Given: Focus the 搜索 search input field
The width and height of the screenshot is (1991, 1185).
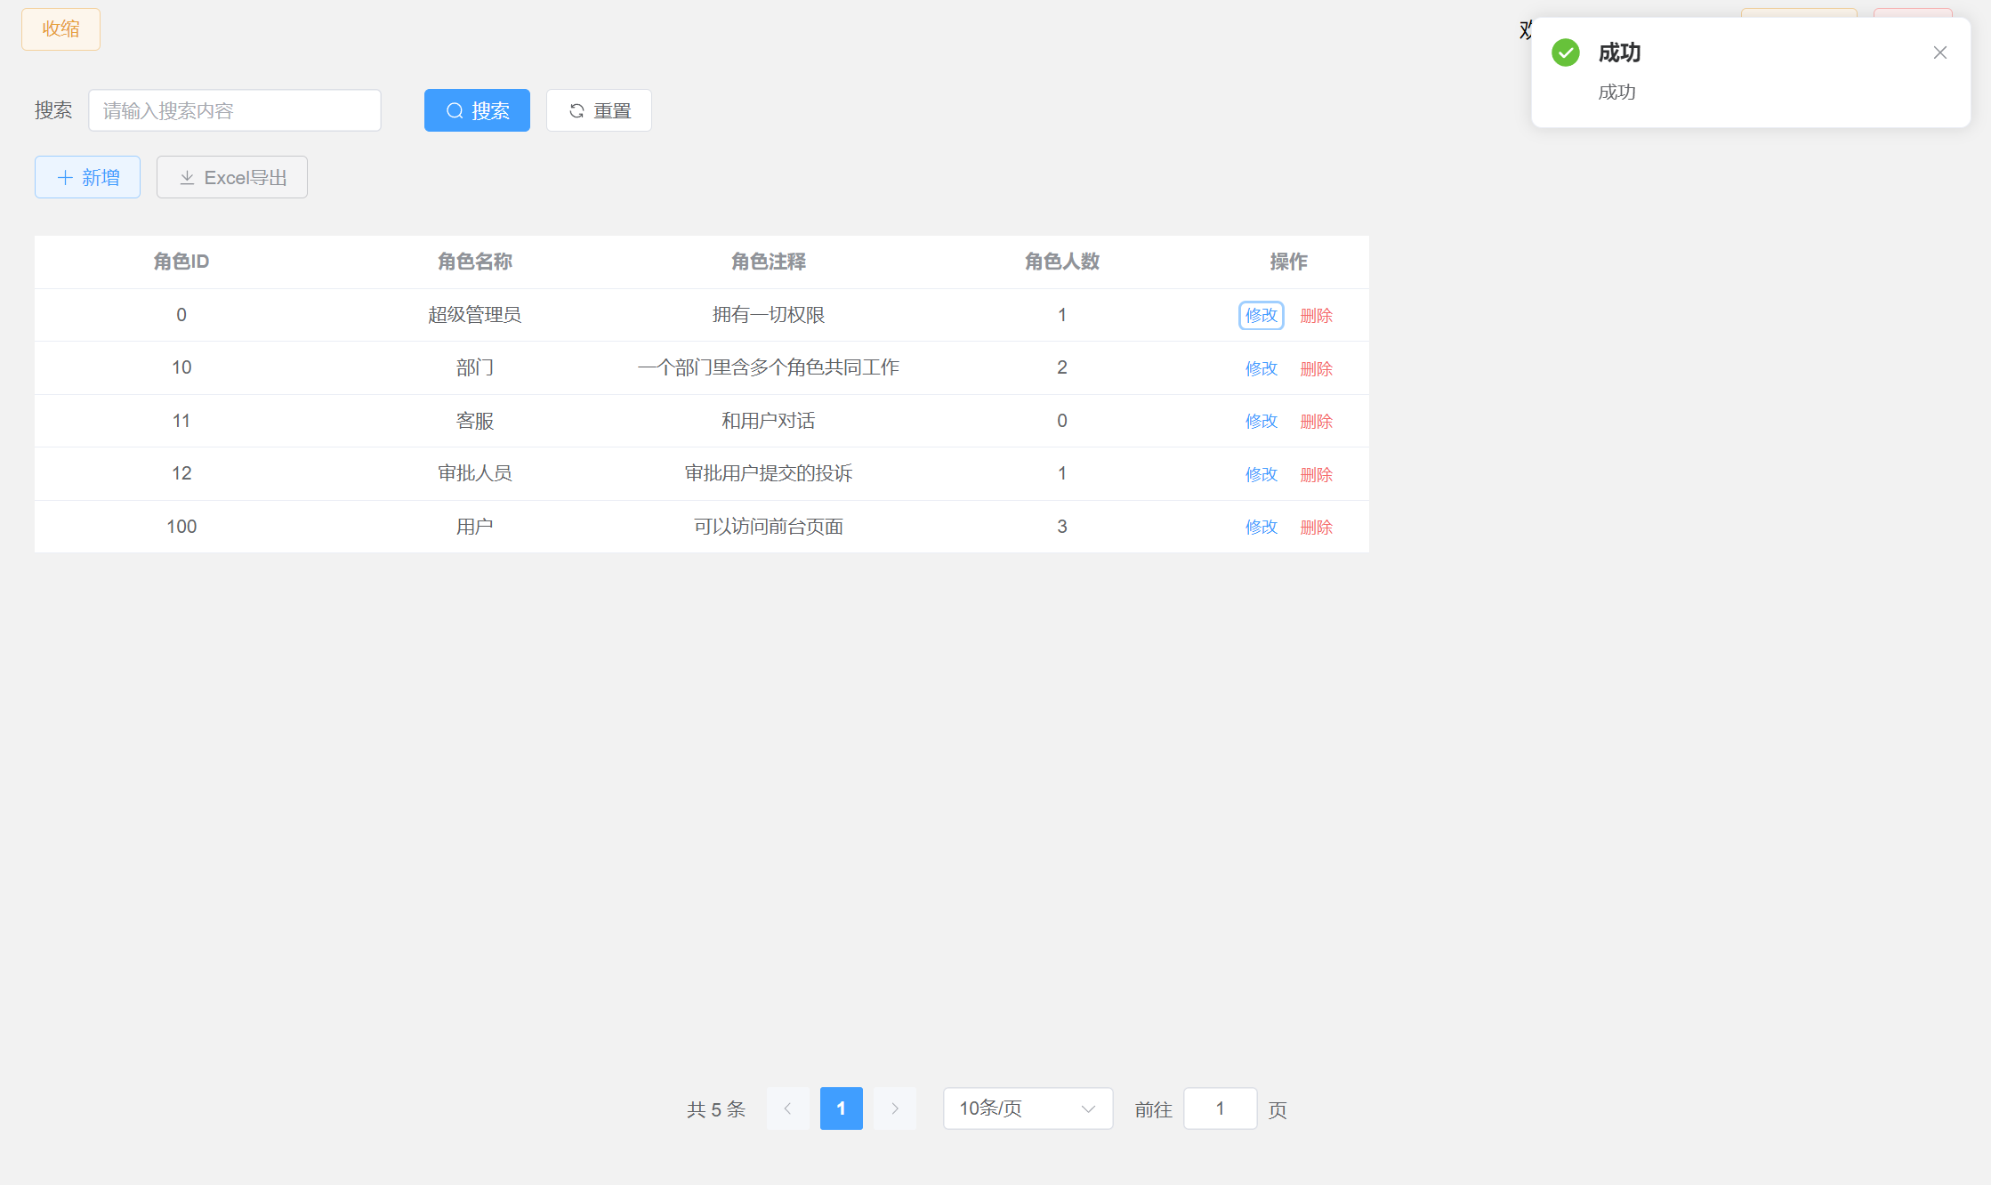Looking at the screenshot, I should (235, 110).
